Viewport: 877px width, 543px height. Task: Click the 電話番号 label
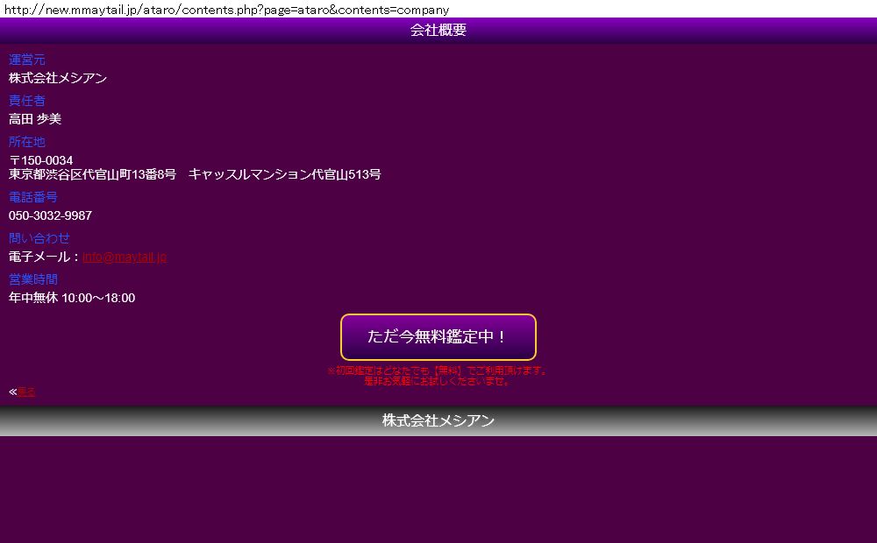pyautogui.click(x=32, y=197)
